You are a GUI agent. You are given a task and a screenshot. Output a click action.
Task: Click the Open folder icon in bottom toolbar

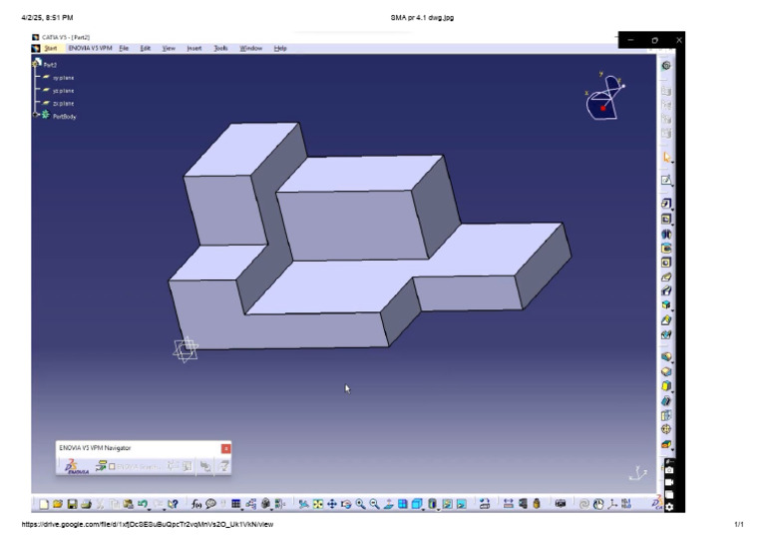(x=58, y=504)
